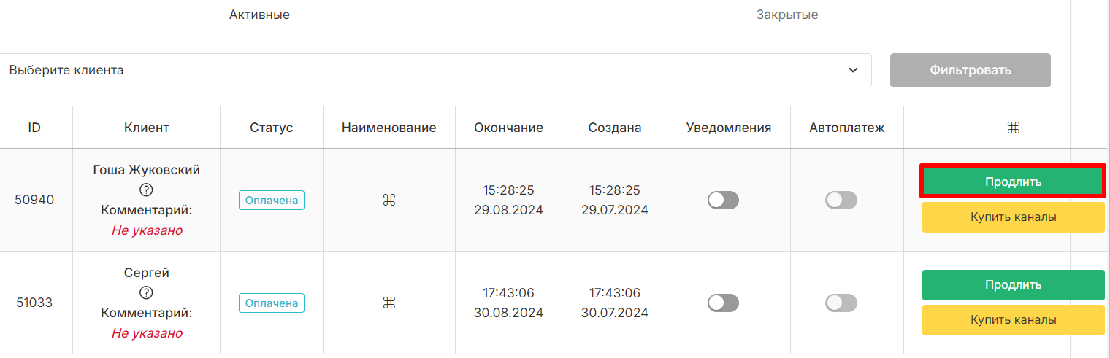Image resolution: width=1110 pixels, height=358 pixels.
Task: Click Купить каналы for order 51033
Action: pos(1013,320)
